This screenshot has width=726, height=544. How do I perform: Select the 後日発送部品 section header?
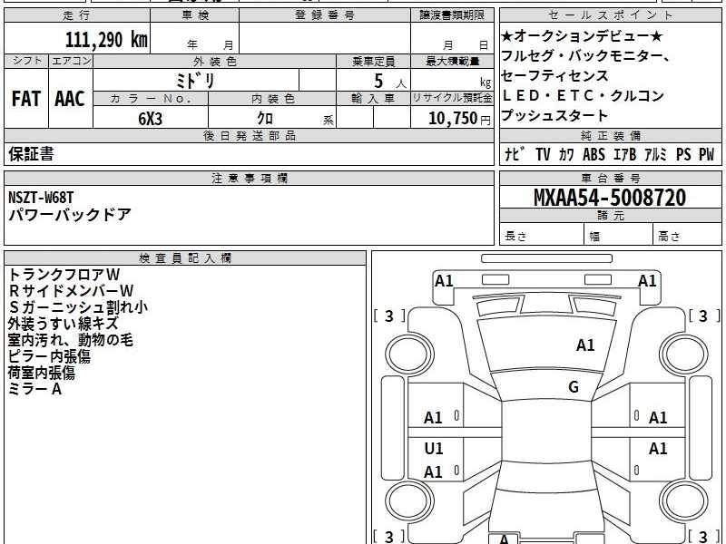pos(249,135)
